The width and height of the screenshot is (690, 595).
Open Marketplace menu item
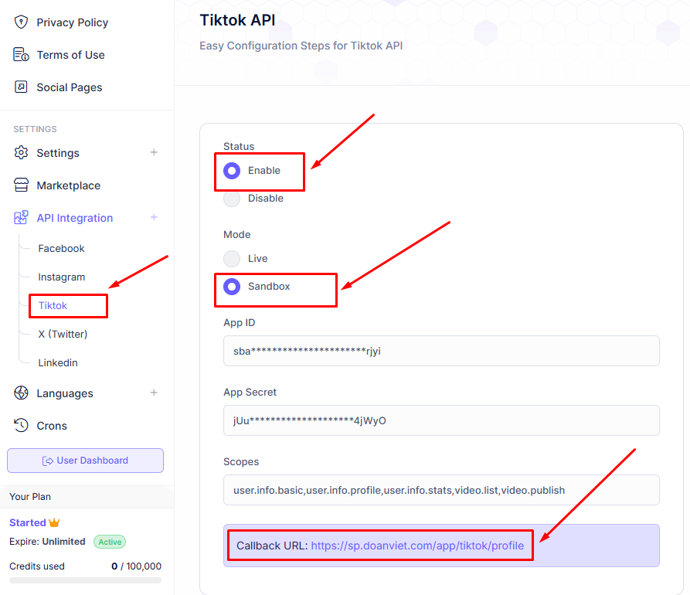[x=68, y=185]
